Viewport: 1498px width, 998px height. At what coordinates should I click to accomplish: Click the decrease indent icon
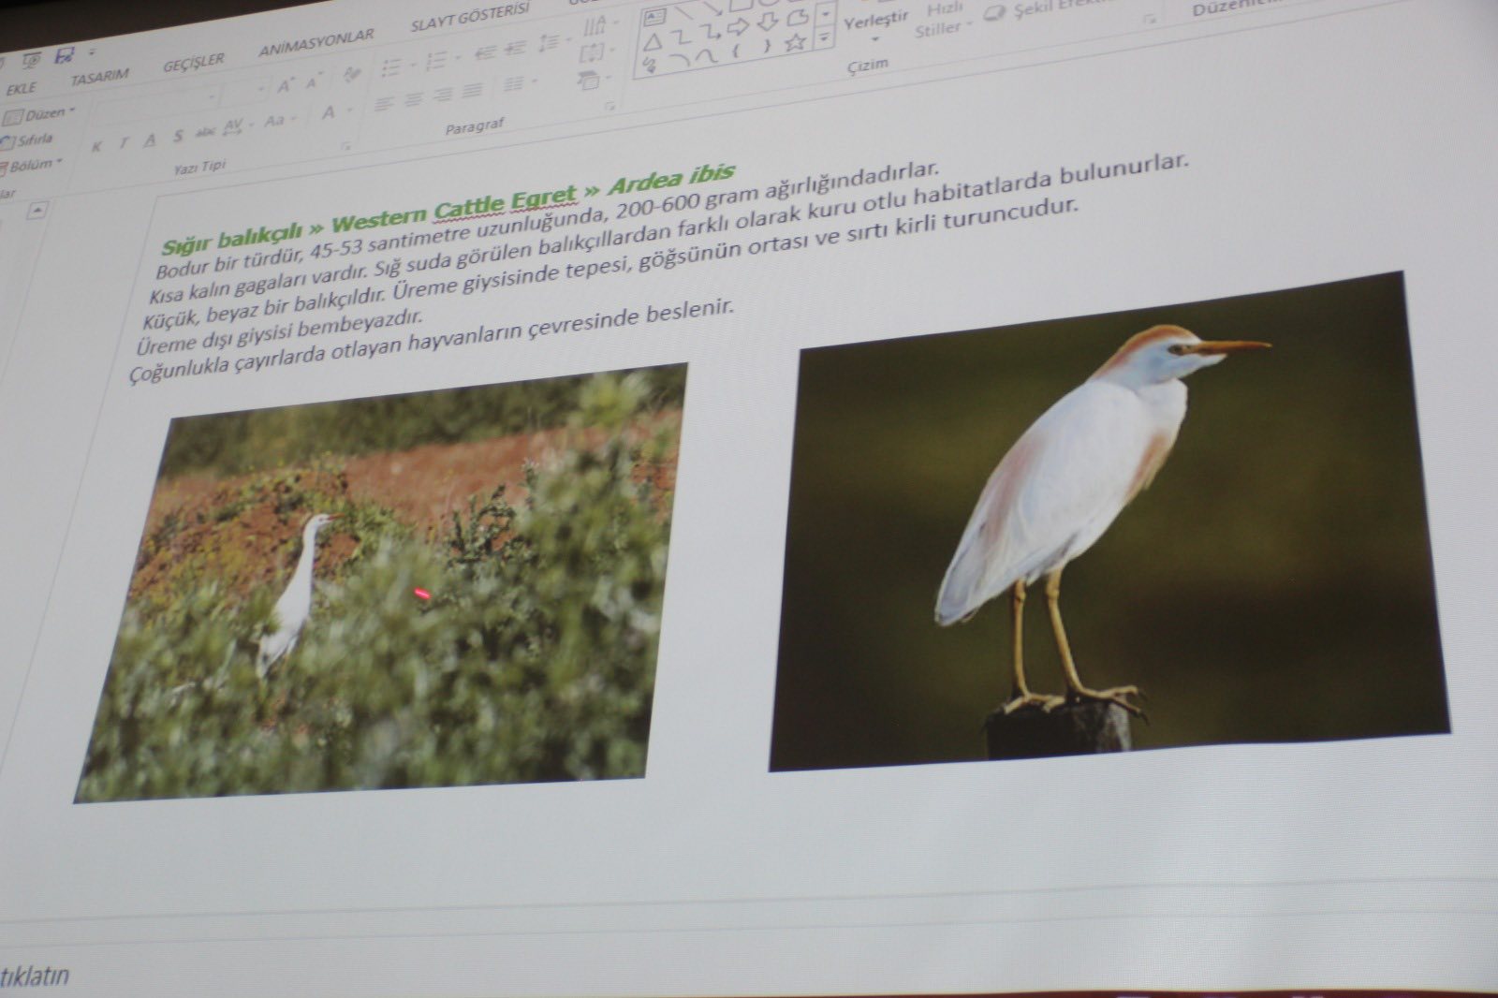[484, 53]
